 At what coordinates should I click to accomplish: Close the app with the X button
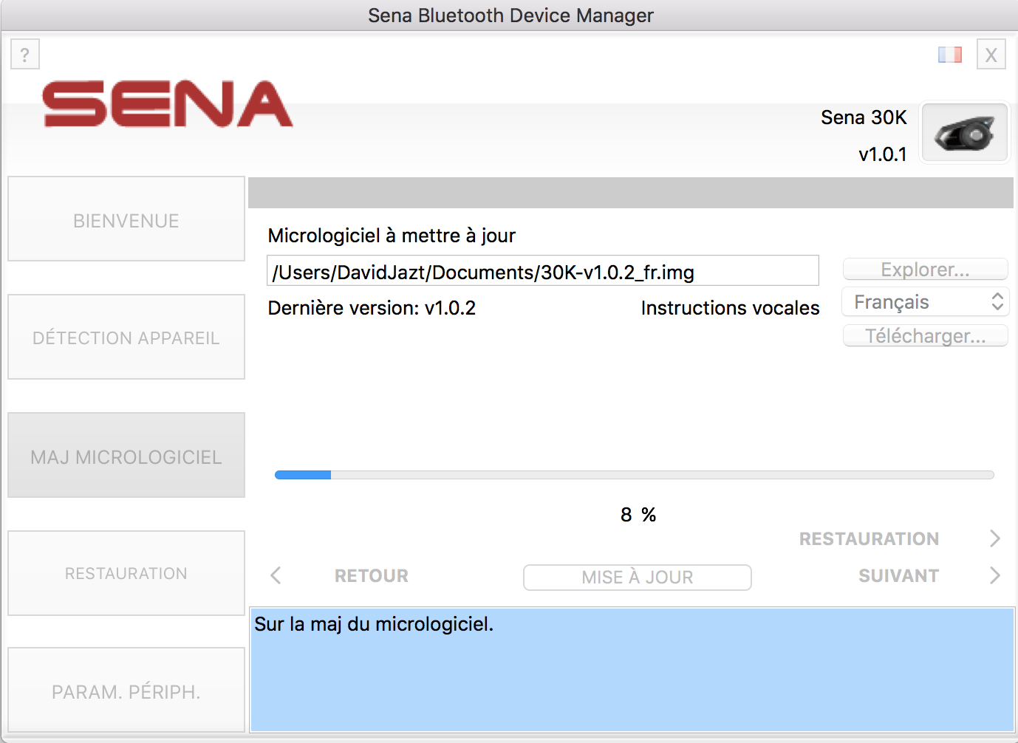(x=991, y=55)
